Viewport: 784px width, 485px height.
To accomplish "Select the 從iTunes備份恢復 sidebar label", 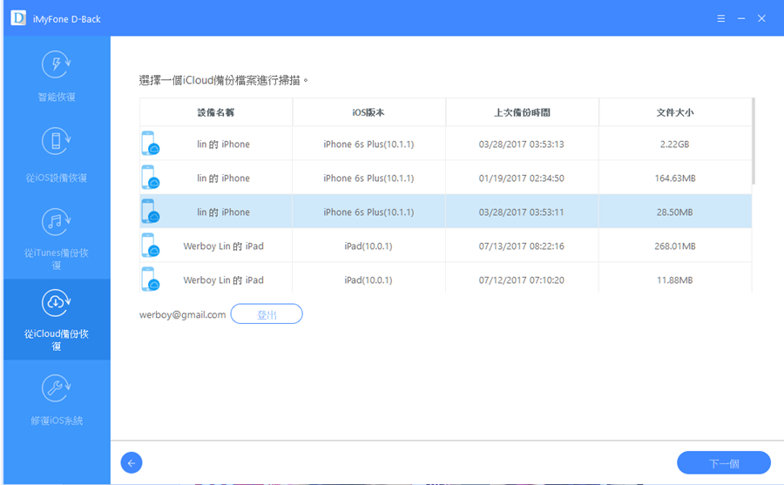I will point(57,259).
